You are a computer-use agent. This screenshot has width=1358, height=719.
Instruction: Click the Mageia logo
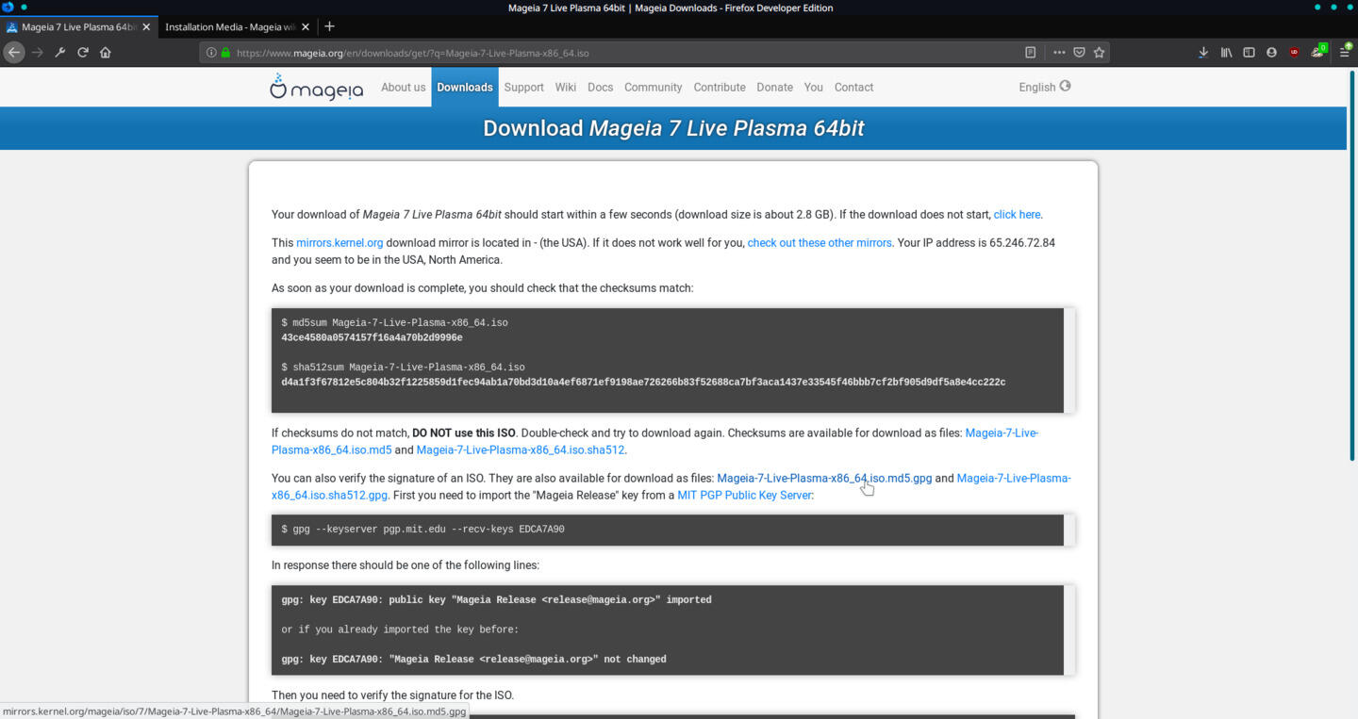click(x=316, y=87)
